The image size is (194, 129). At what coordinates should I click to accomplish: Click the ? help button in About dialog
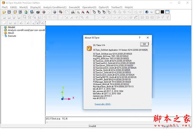coord(140,38)
